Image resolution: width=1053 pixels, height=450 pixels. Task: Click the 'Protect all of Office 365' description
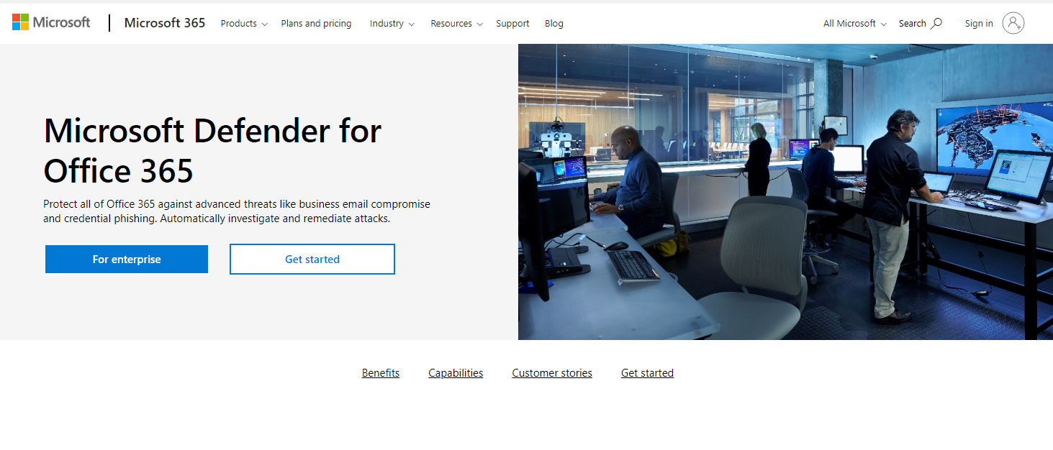237,211
